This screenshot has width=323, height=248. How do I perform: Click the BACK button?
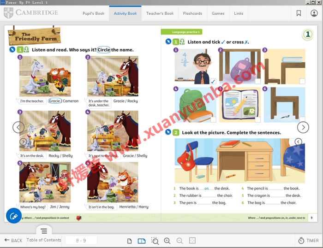(13, 240)
